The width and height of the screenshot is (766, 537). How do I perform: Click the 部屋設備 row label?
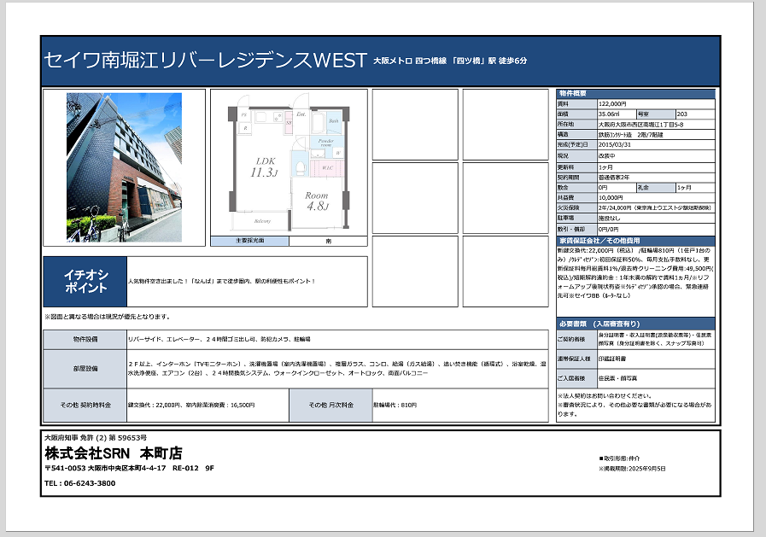85,368
